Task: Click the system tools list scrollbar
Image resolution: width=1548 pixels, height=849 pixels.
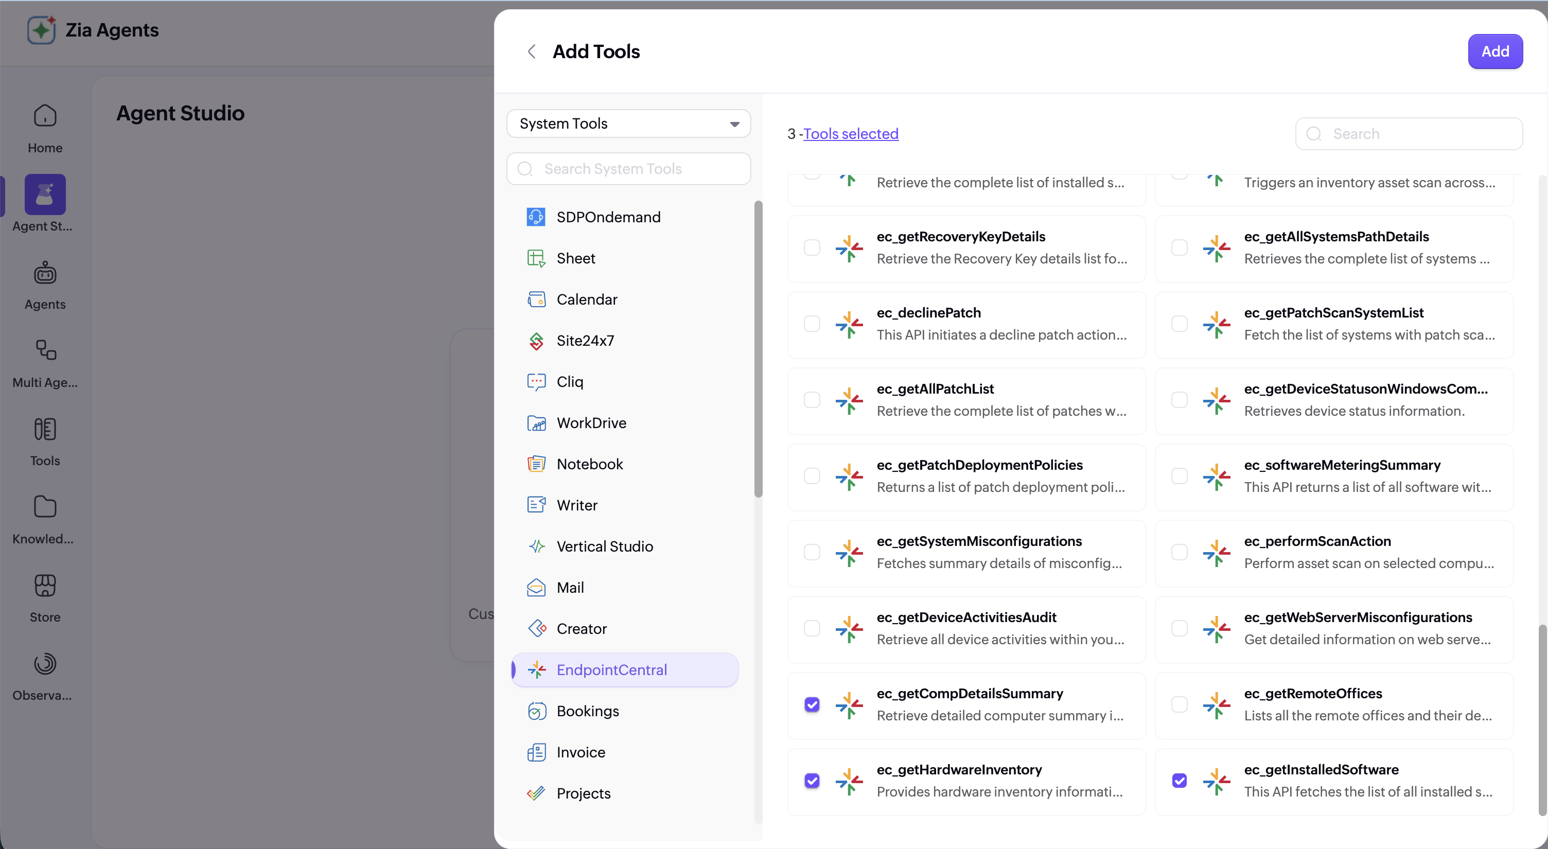Action: 759,348
